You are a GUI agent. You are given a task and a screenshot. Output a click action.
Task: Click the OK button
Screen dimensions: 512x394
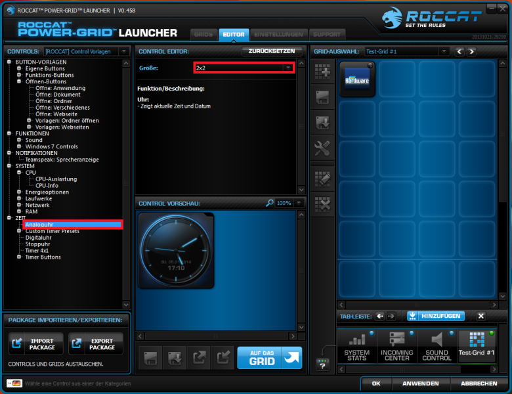tap(376, 383)
